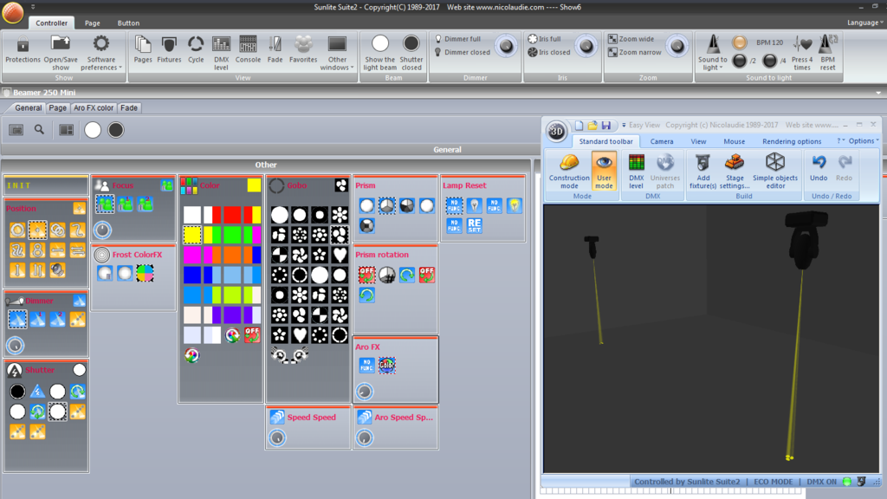887x499 pixels.
Task: Open Other windows dropdown
Action: point(337,53)
